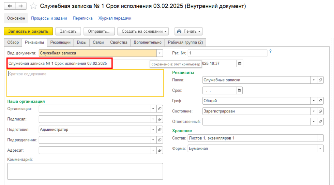Click Записать button

[x=68, y=31]
